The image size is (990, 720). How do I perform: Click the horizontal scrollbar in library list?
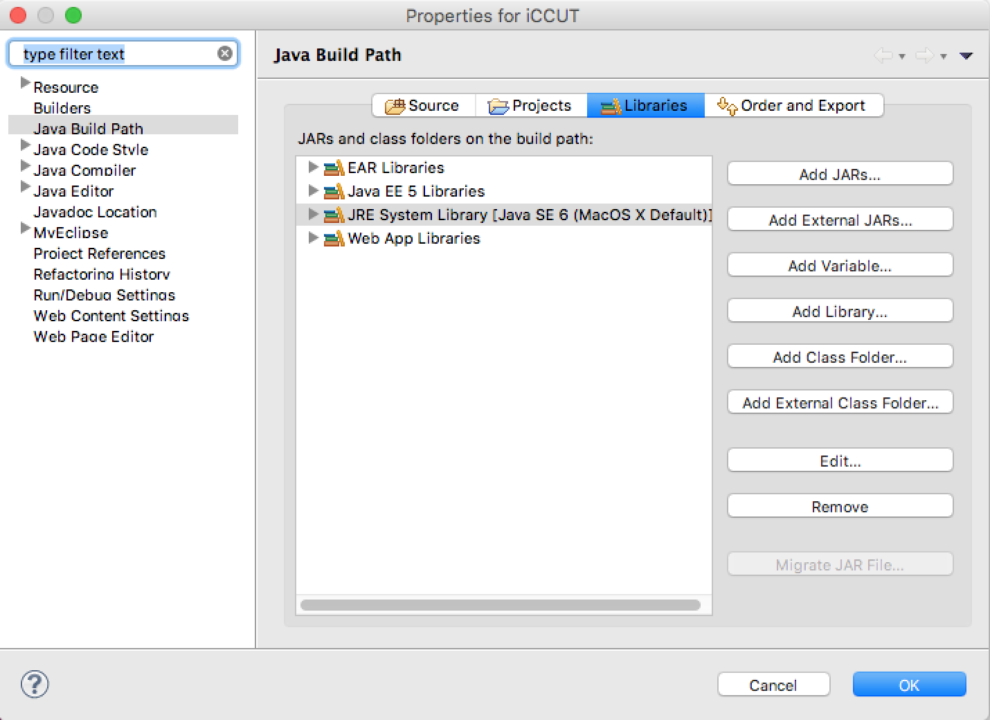[501, 605]
